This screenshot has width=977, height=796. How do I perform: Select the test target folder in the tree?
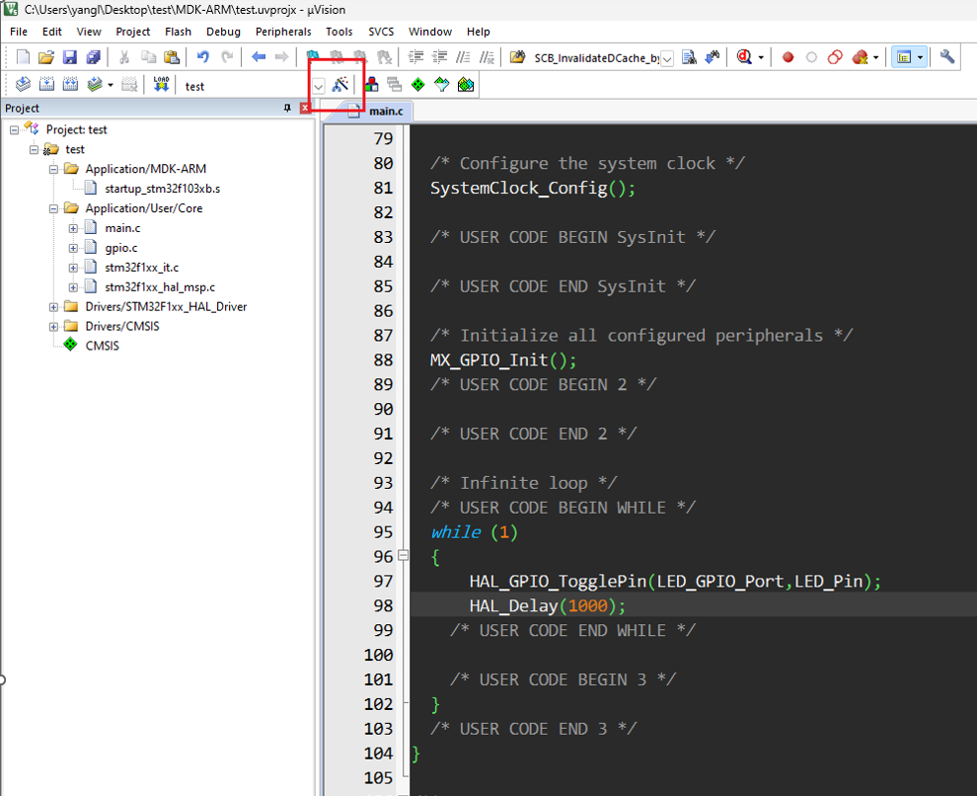pyautogui.click(x=75, y=149)
